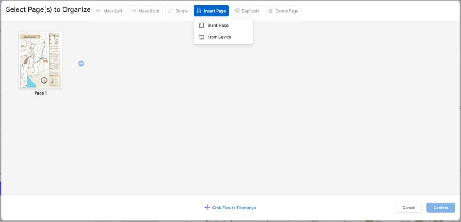Select the Page 1 thumbnail
Screen dimensions: 461x222
(41, 60)
